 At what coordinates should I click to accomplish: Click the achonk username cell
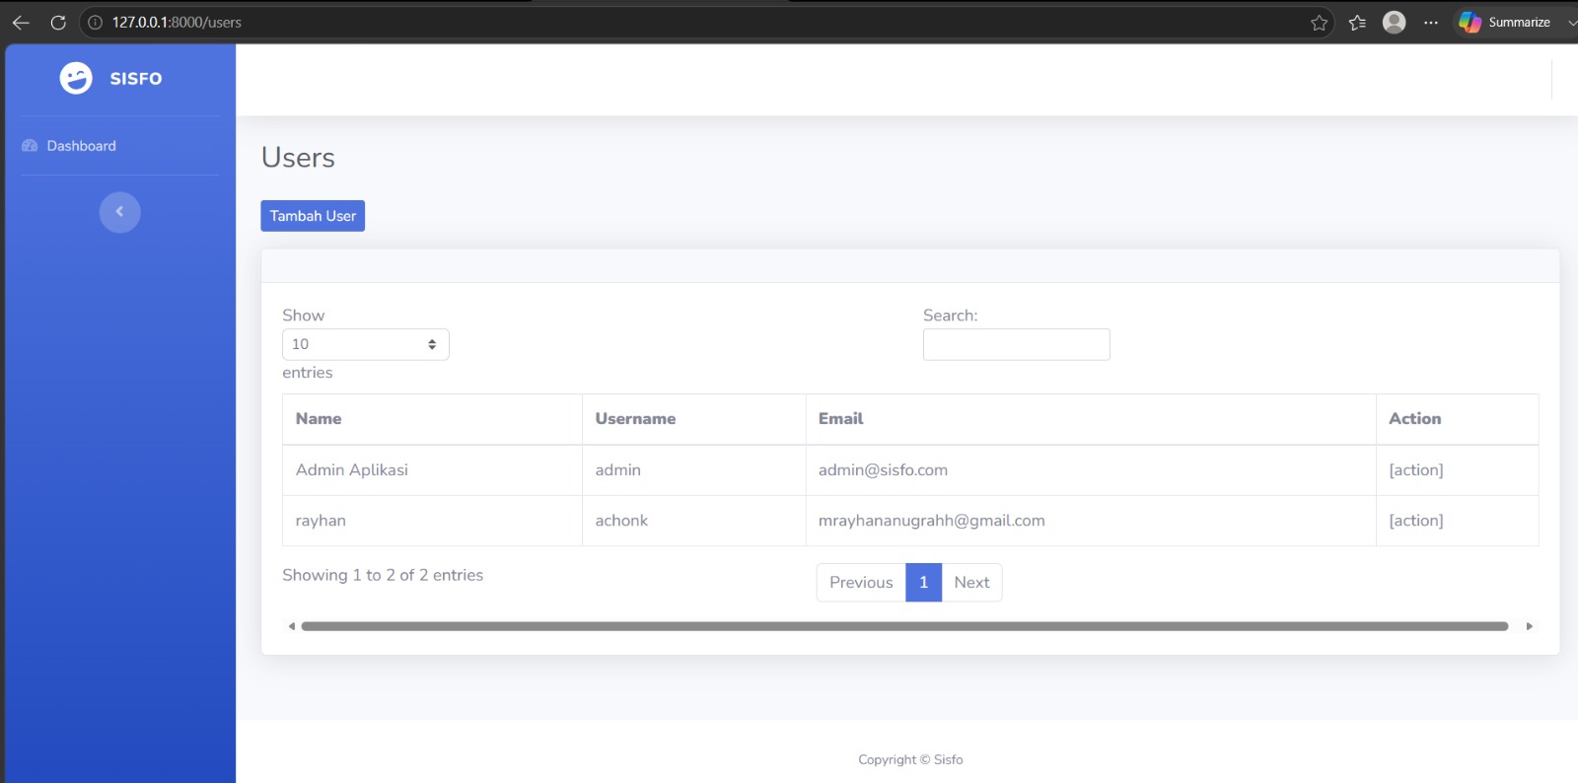click(x=694, y=521)
